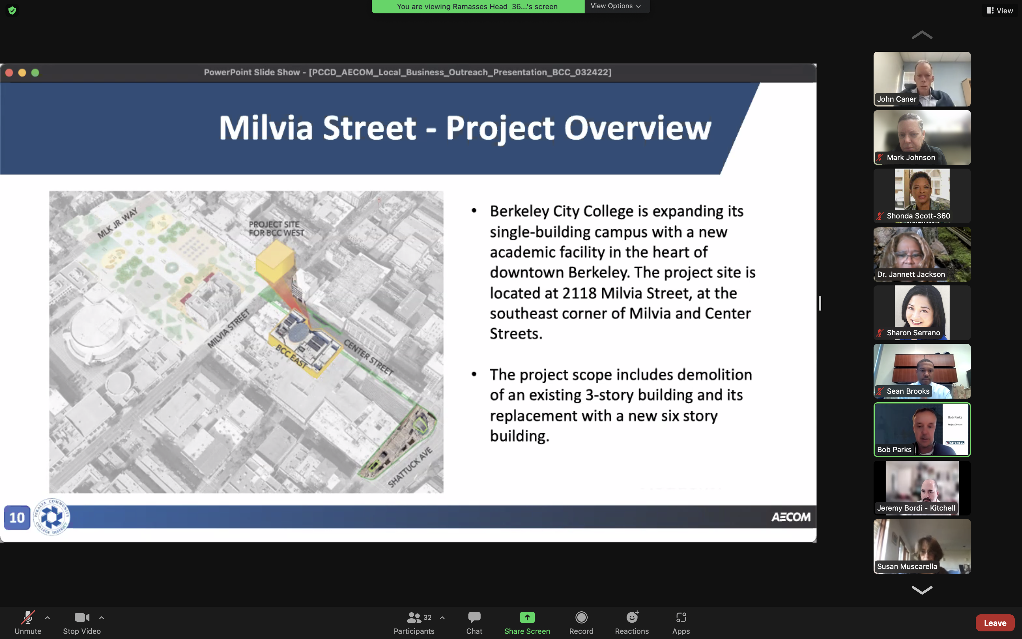1022x639 pixels.
Task: Click Mark Johnson's muted microphone icon
Action: point(880,158)
